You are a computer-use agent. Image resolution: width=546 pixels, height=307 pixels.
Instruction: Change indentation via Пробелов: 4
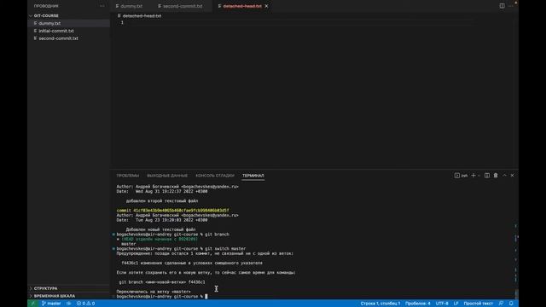tap(417, 304)
